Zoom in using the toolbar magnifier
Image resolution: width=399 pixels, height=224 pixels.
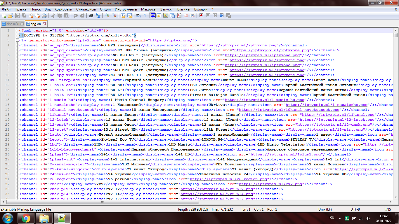pyautogui.click(x=107, y=15)
